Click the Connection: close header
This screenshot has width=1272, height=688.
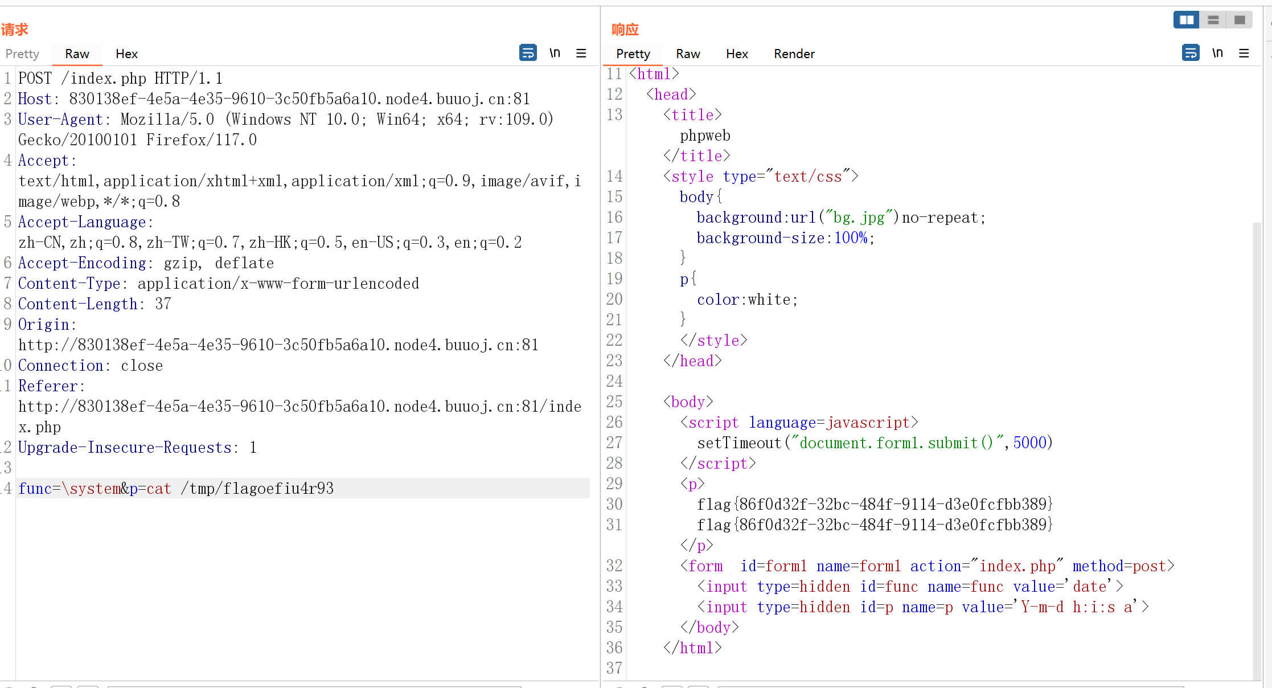pos(91,366)
